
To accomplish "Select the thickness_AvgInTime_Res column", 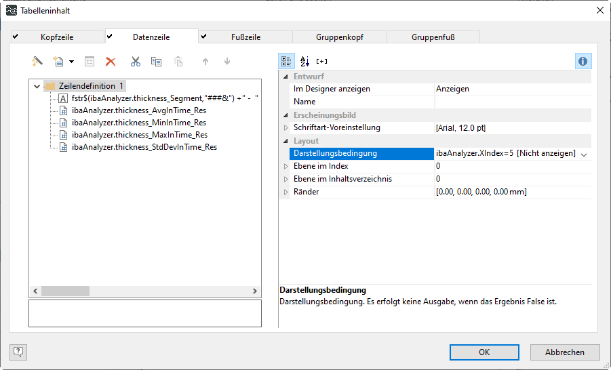I will [138, 110].
